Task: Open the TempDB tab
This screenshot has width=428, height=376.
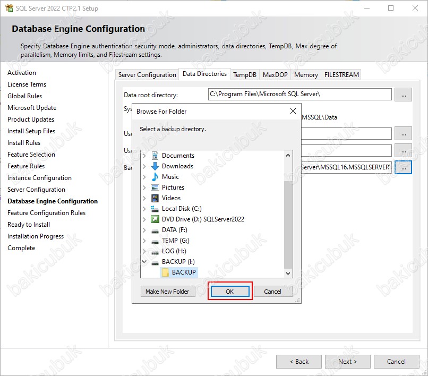Action: [245, 75]
